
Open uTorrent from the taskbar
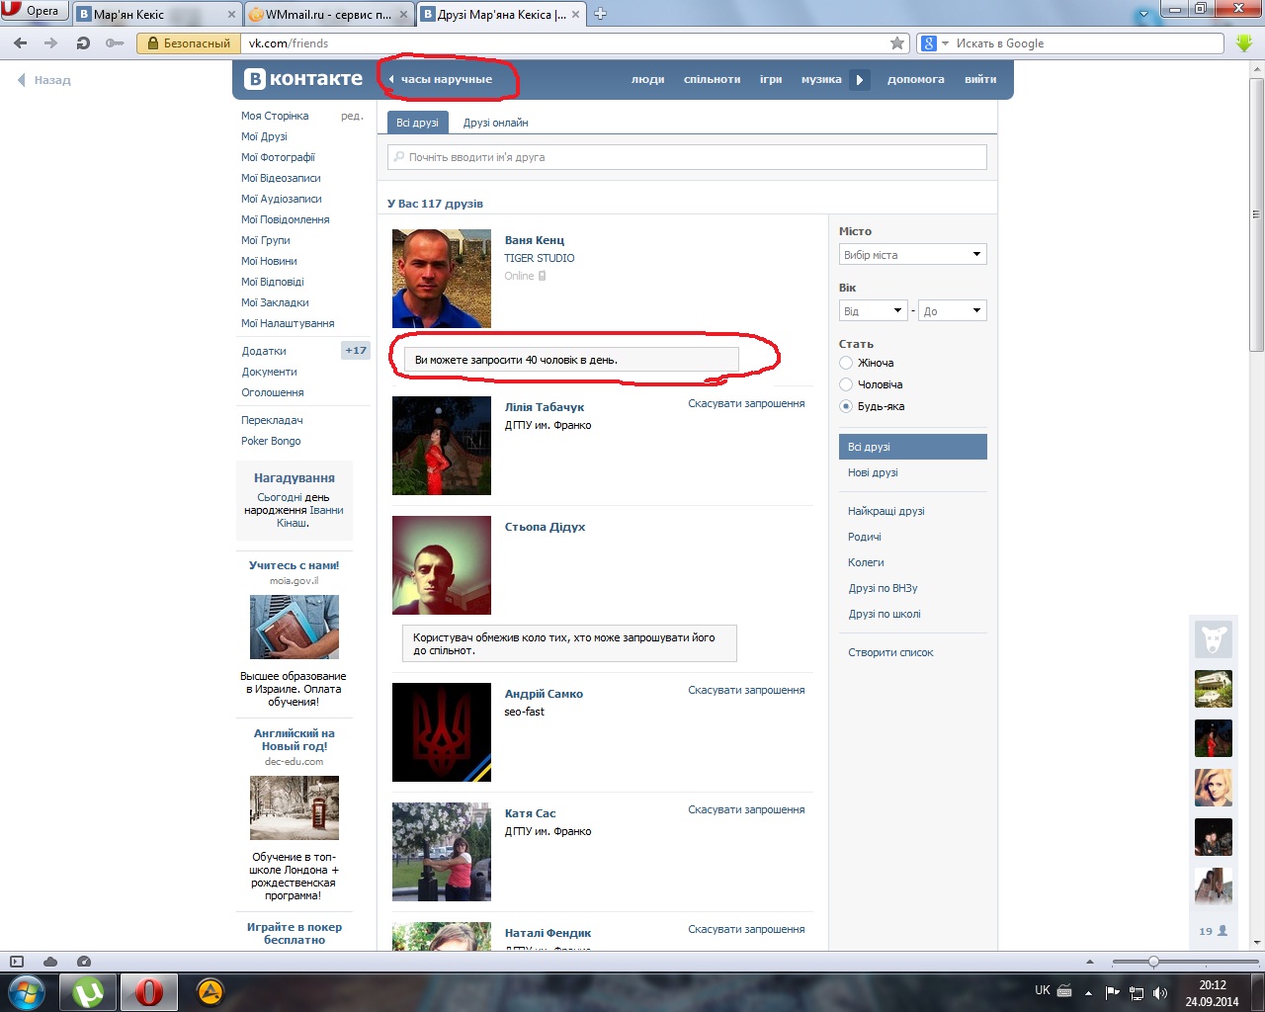pos(89,991)
